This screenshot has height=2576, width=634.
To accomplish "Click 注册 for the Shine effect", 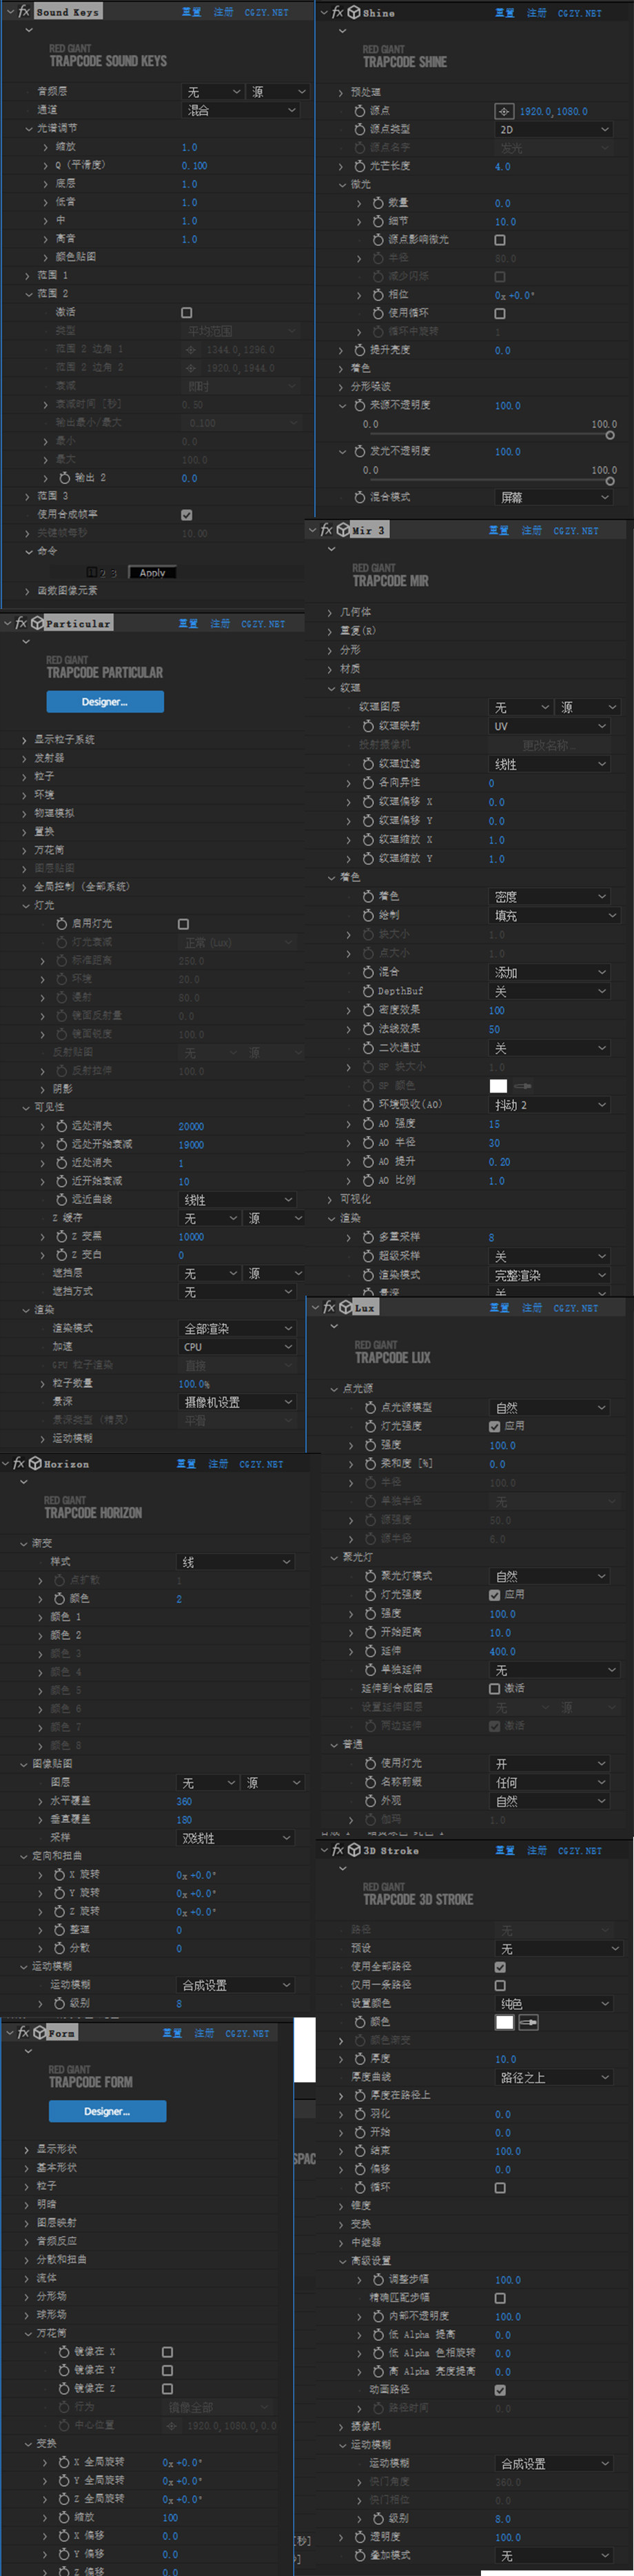I will [x=537, y=13].
